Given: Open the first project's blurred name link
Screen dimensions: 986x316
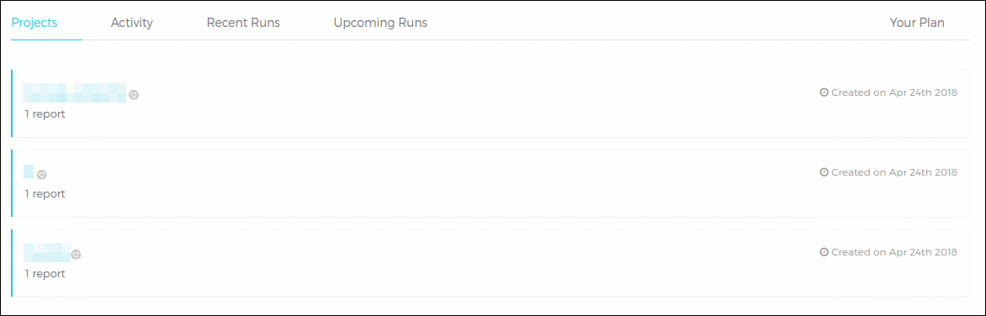Looking at the screenshot, I should coord(75,93).
